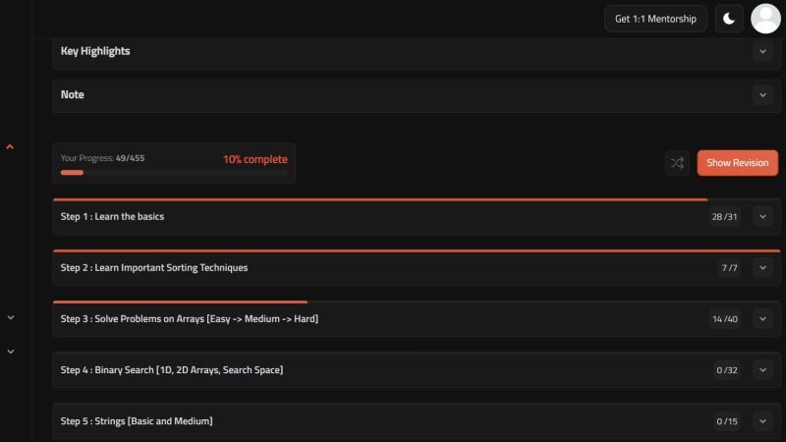Click the Show Revision button
786x442 pixels.
coord(738,163)
